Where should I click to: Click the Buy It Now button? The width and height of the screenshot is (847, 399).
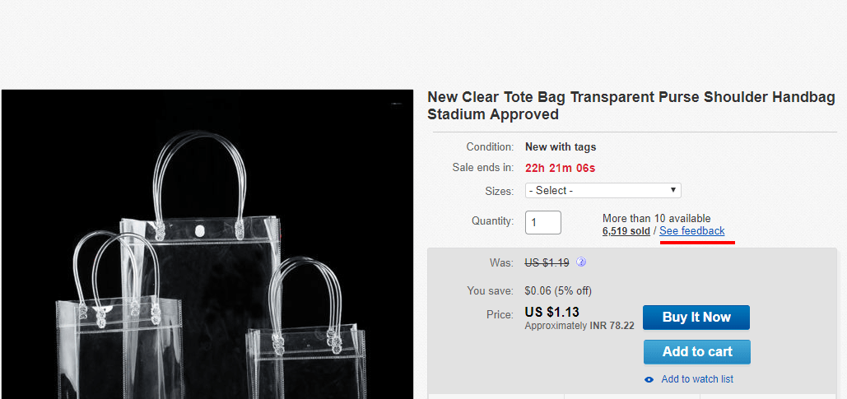point(696,317)
